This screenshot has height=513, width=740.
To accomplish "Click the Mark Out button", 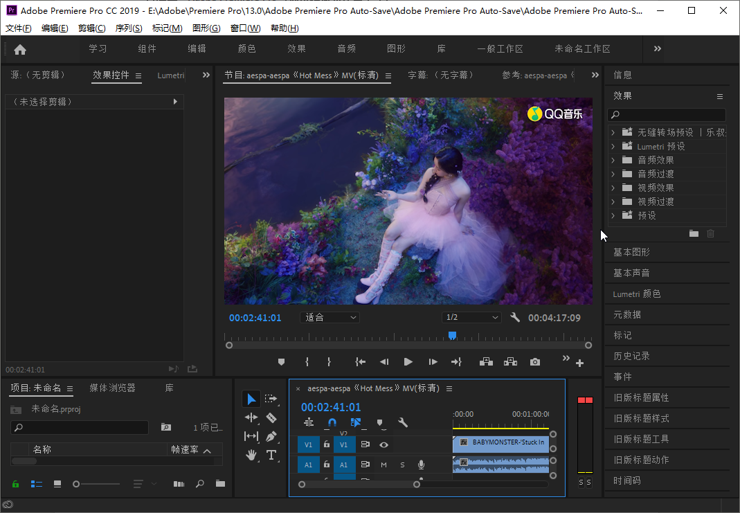I will 329,362.
